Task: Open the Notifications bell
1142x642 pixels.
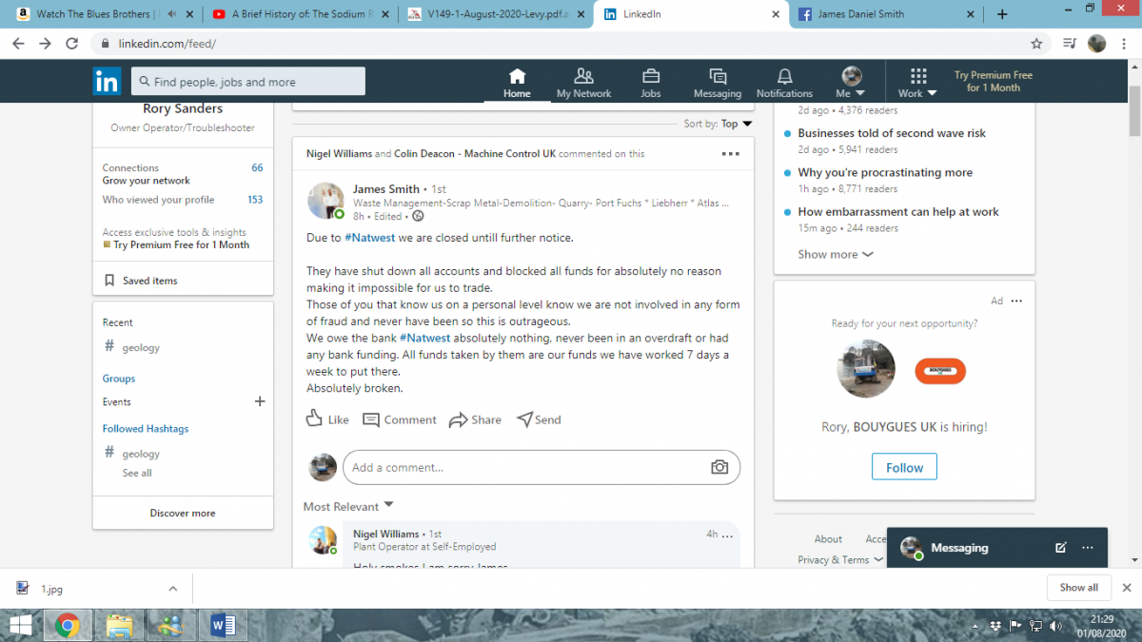Action: tap(784, 77)
